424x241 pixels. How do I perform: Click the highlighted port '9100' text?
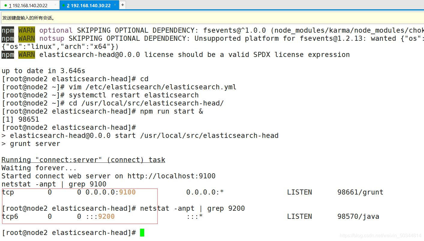click(x=127, y=192)
